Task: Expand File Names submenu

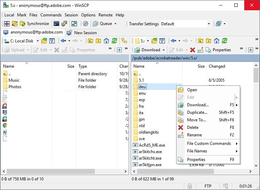Action: (208, 151)
